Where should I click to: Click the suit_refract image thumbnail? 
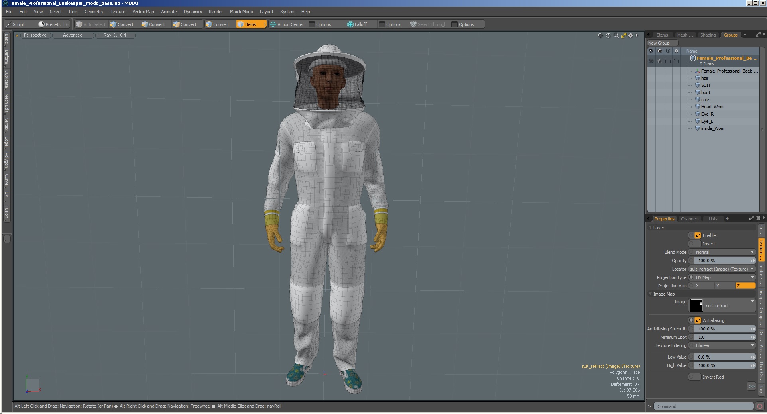[697, 305]
